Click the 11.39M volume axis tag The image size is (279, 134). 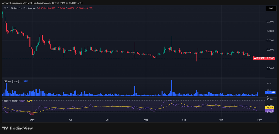pos(271,93)
